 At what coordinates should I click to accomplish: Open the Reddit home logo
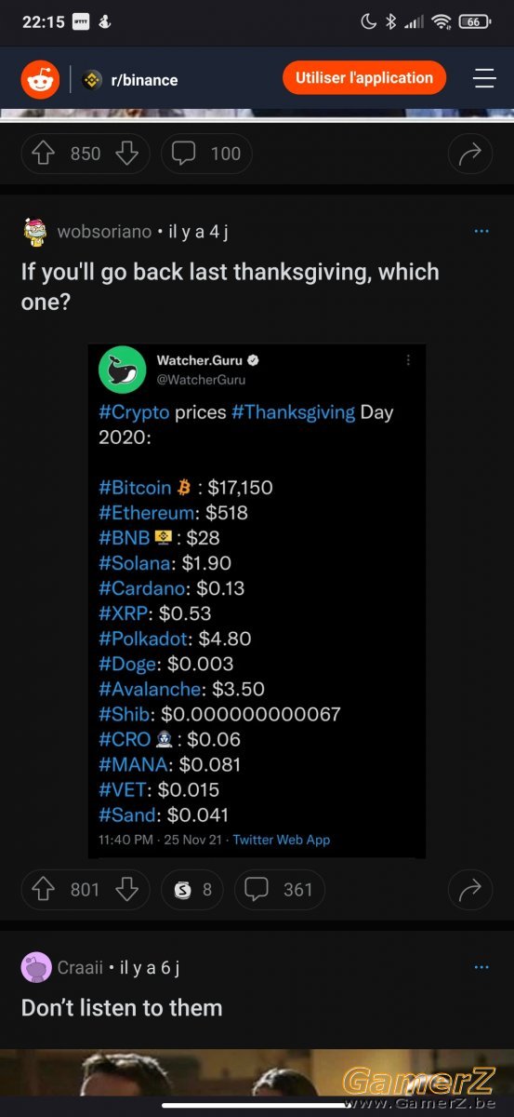40,80
